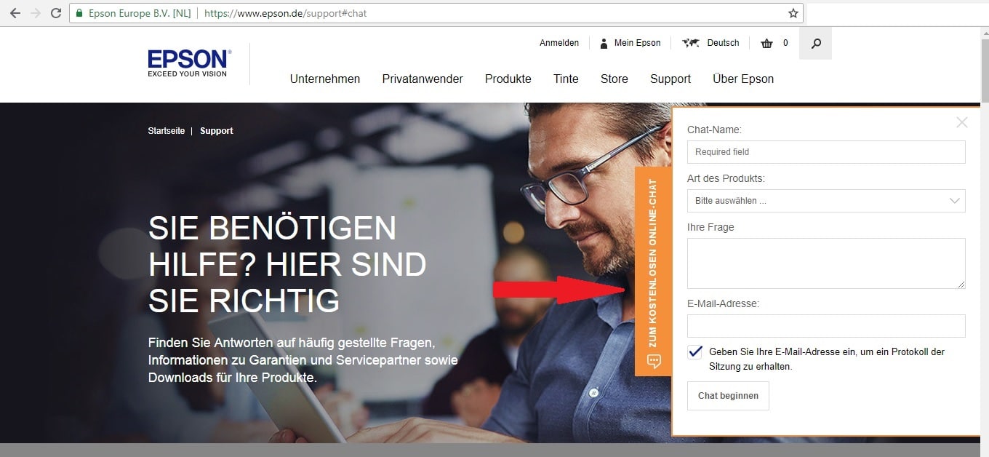This screenshot has width=989, height=457.
Task: Open the Support menu item
Action: click(670, 79)
